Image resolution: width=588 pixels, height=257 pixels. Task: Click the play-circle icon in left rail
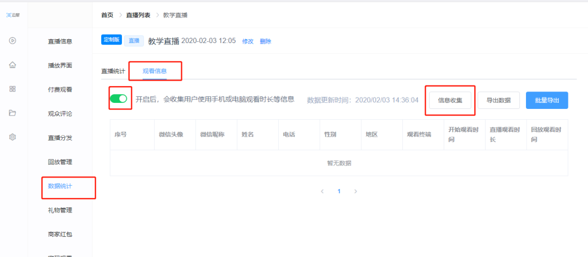tap(13, 40)
